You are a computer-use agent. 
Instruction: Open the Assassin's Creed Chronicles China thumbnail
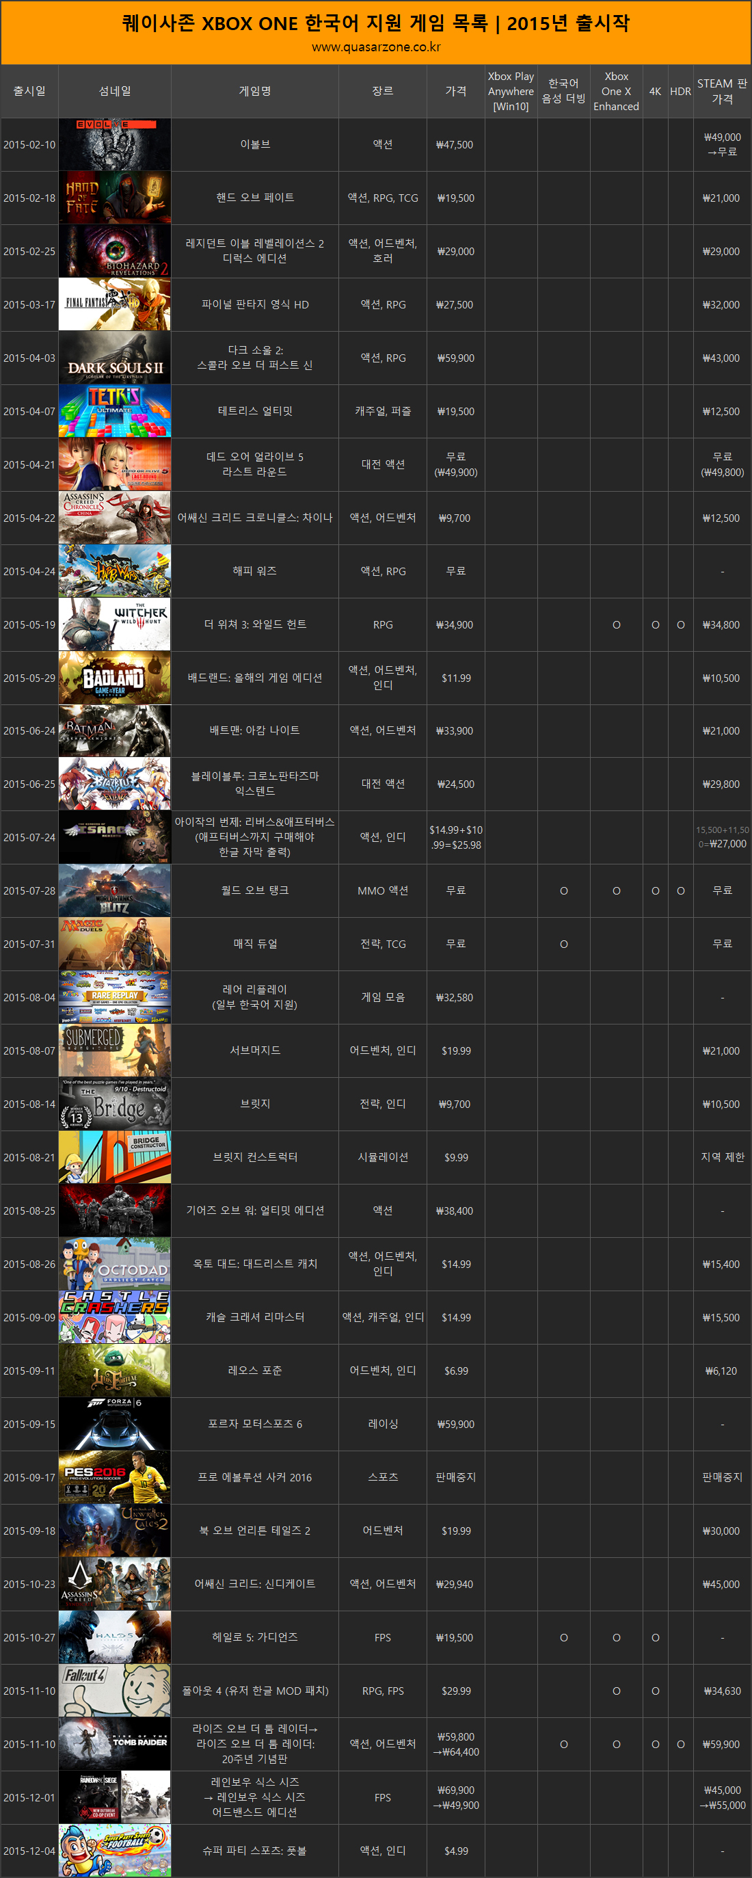[x=115, y=518]
